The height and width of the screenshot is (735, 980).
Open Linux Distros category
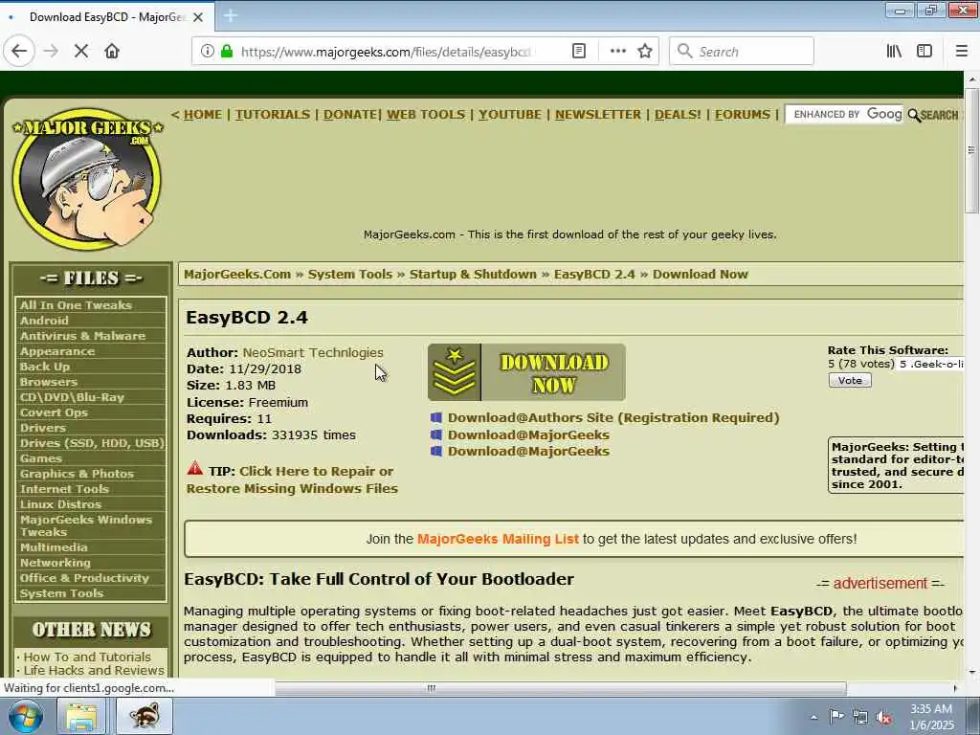(x=60, y=504)
